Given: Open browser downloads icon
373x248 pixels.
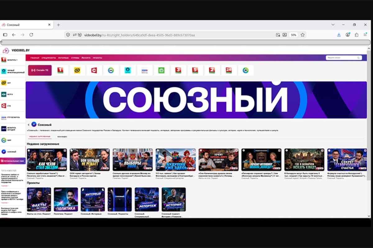Looking at the screenshot, I should [339, 35].
